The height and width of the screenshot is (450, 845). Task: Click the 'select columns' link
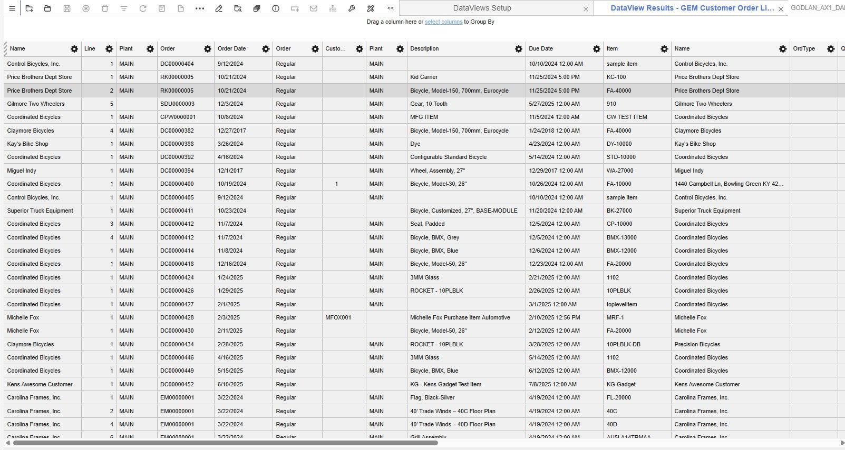[443, 22]
